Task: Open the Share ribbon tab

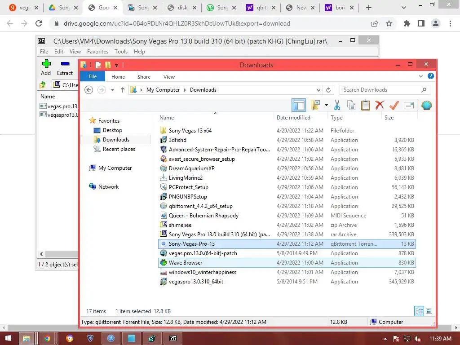Action: 144,76
